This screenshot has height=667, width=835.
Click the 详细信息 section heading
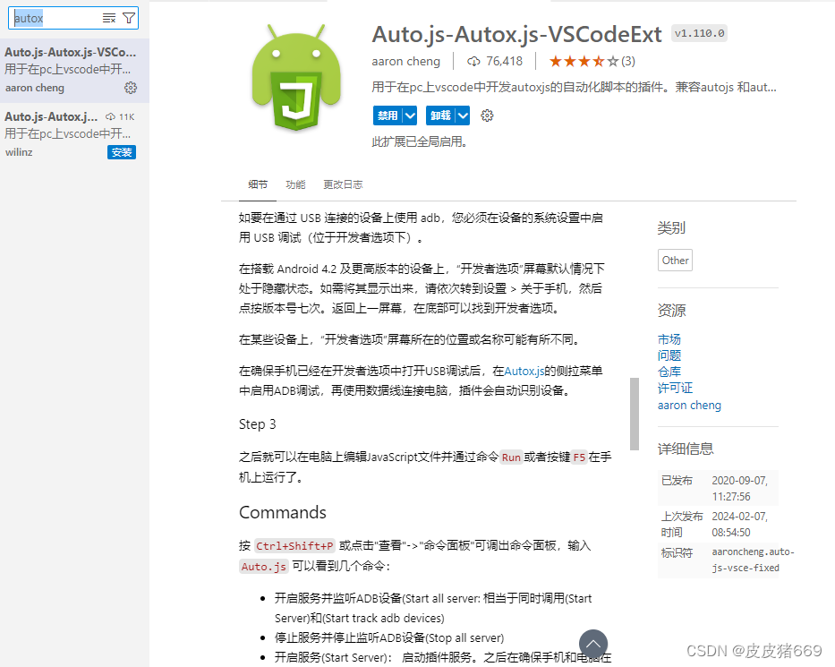pyautogui.click(x=686, y=449)
